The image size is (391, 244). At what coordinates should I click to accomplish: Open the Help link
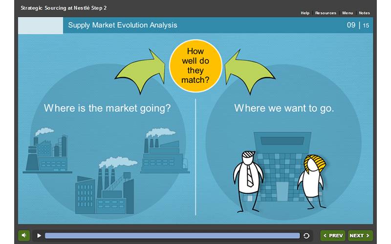pyautogui.click(x=305, y=13)
